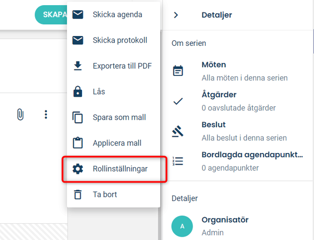This screenshot has width=314, height=240.
Task: Collapse the Detaljer panel with the chevron
Action: (176, 15)
